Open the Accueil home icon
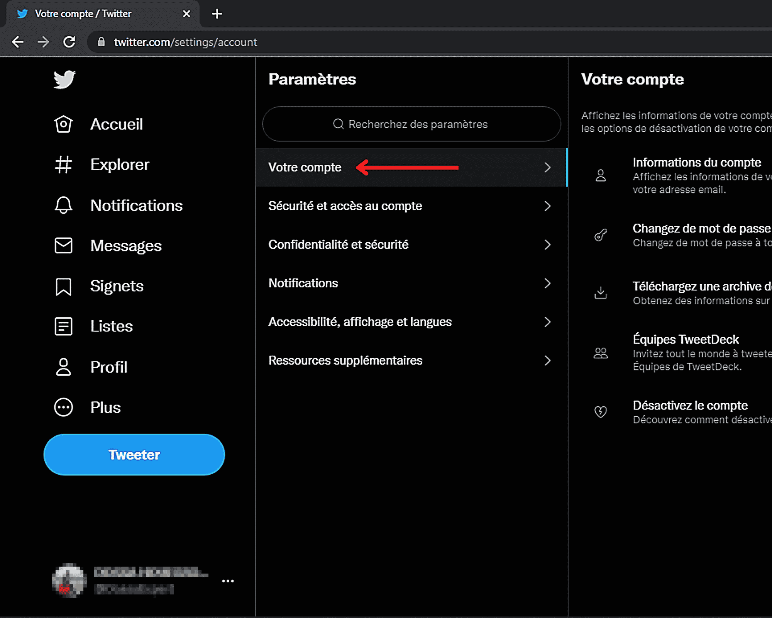 63,124
